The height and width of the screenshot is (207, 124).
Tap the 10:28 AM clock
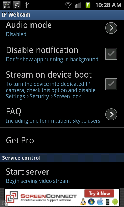tap(108, 5)
